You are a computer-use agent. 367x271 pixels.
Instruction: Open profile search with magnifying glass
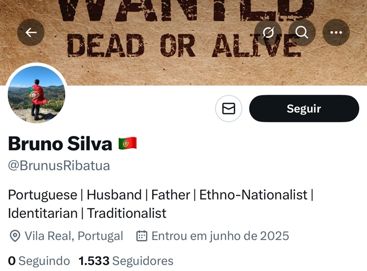pyautogui.click(x=302, y=32)
